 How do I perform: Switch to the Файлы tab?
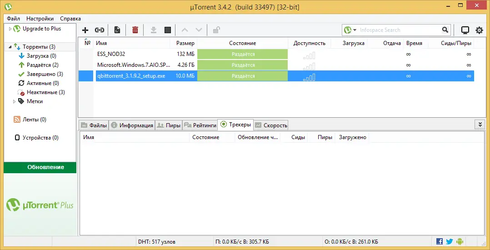(x=94, y=125)
